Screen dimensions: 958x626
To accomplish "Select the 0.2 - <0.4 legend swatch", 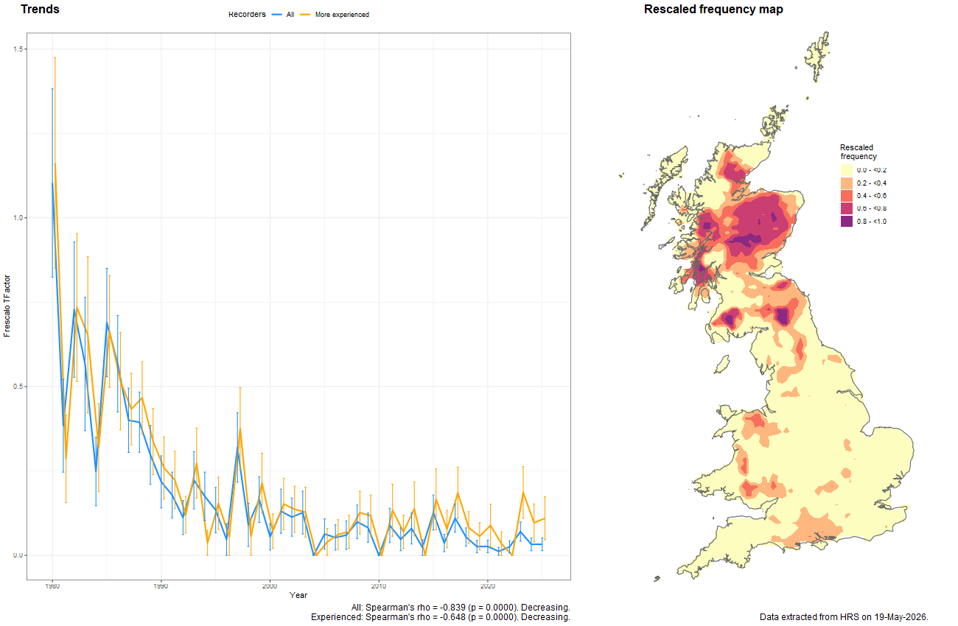I will (x=847, y=183).
